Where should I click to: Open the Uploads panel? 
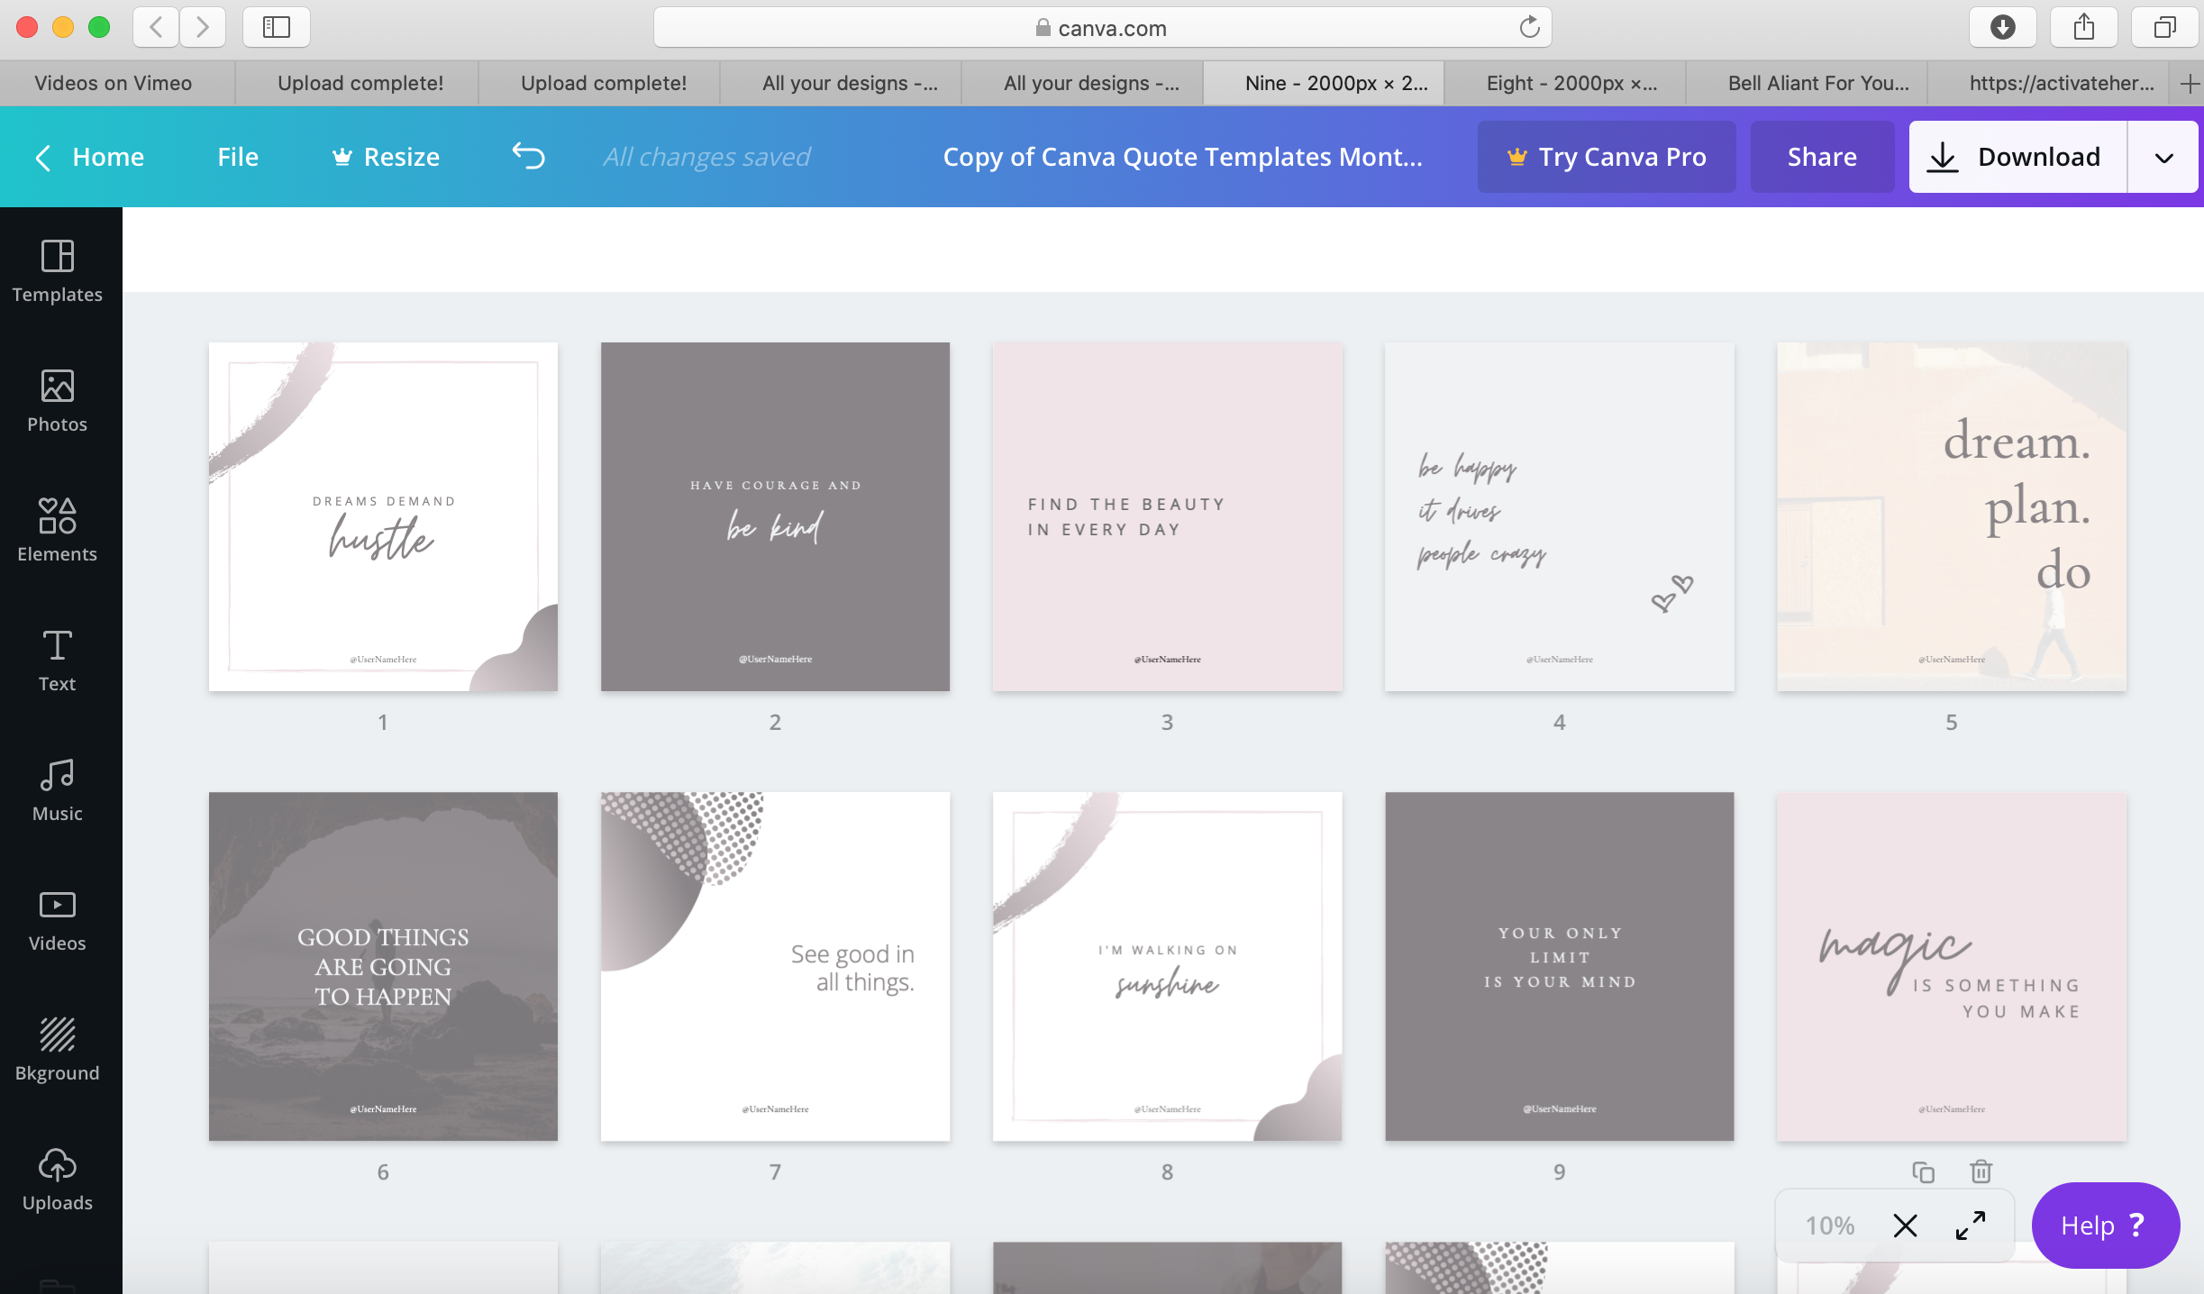pos(58,1180)
